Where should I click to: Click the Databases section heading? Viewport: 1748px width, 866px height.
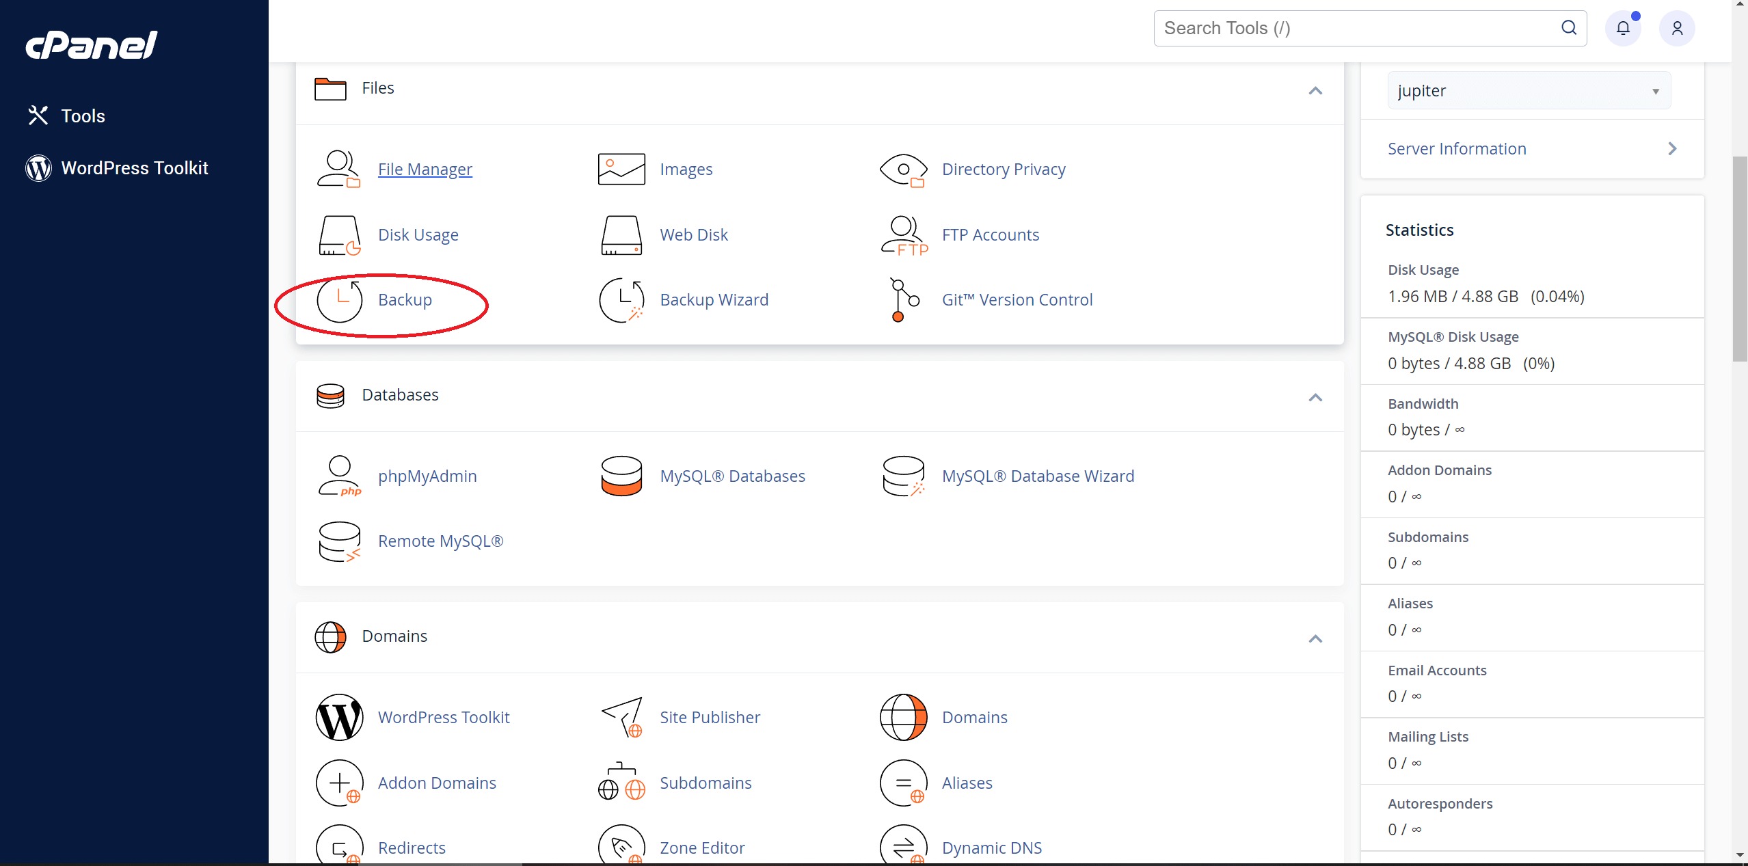coord(401,395)
